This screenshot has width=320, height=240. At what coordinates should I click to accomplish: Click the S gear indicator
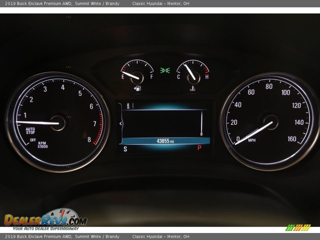click(x=125, y=149)
